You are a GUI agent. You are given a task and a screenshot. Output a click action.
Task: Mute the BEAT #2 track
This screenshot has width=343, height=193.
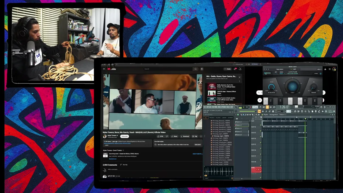click(x=260, y=131)
